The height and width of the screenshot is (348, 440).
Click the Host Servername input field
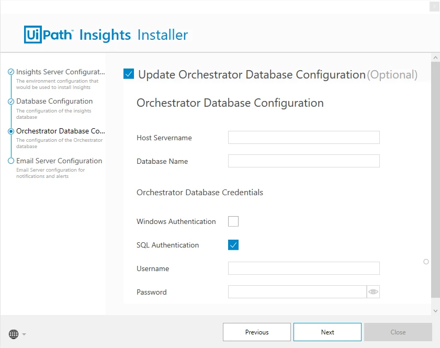pyautogui.click(x=303, y=138)
